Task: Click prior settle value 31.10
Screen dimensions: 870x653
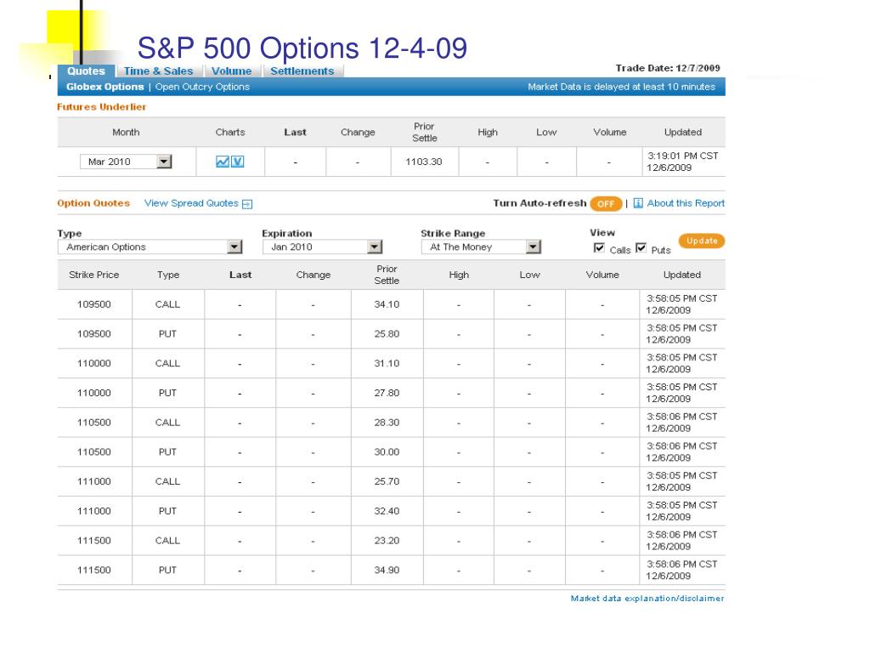Action: (x=387, y=363)
